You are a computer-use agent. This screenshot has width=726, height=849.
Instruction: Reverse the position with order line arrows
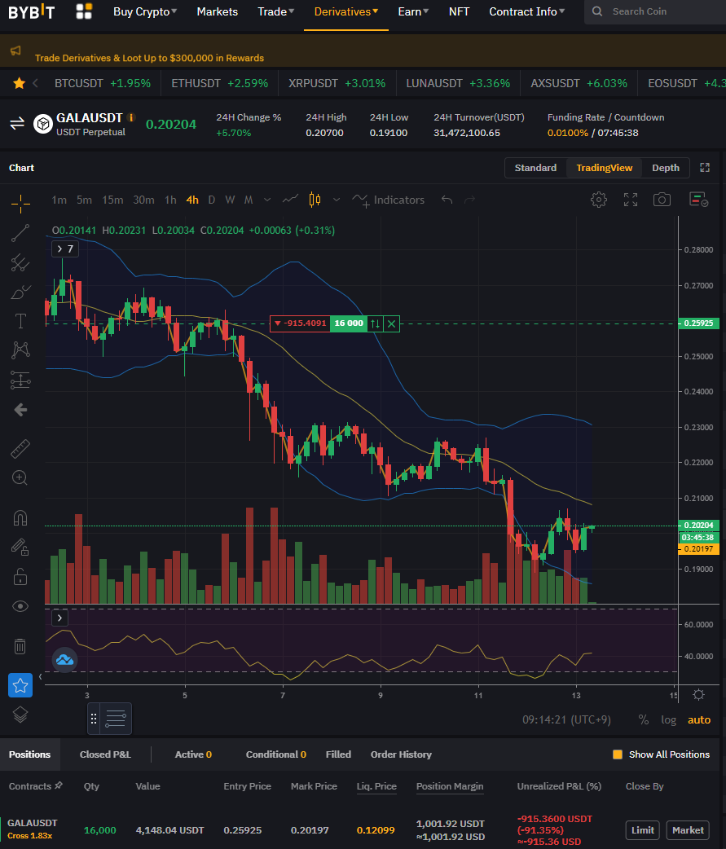(375, 323)
